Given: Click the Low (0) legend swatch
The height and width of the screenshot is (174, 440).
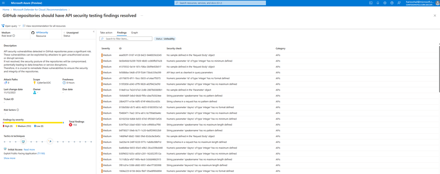Looking at the screenshot, I should pos(35,126).
